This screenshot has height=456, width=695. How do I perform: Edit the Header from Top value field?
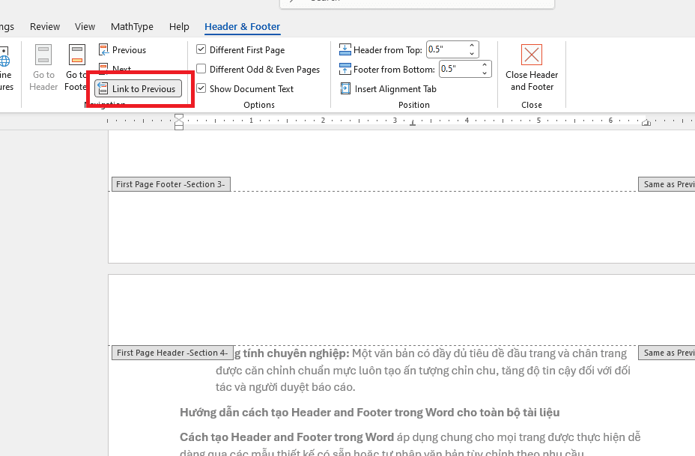coord(446,49)
